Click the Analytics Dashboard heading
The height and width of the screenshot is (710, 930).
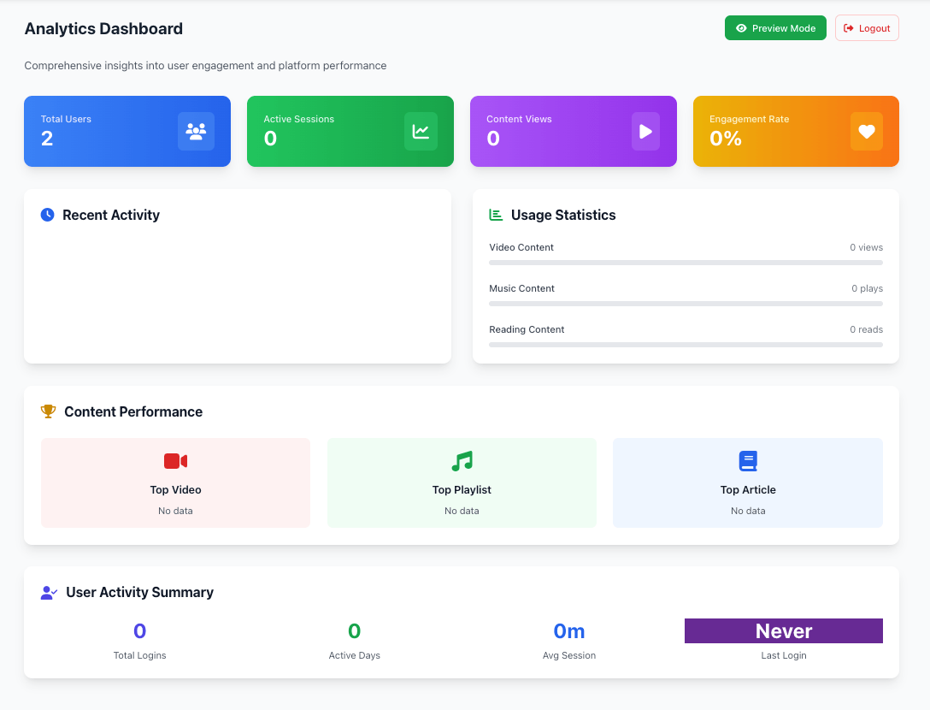click(x=103, y=28)
